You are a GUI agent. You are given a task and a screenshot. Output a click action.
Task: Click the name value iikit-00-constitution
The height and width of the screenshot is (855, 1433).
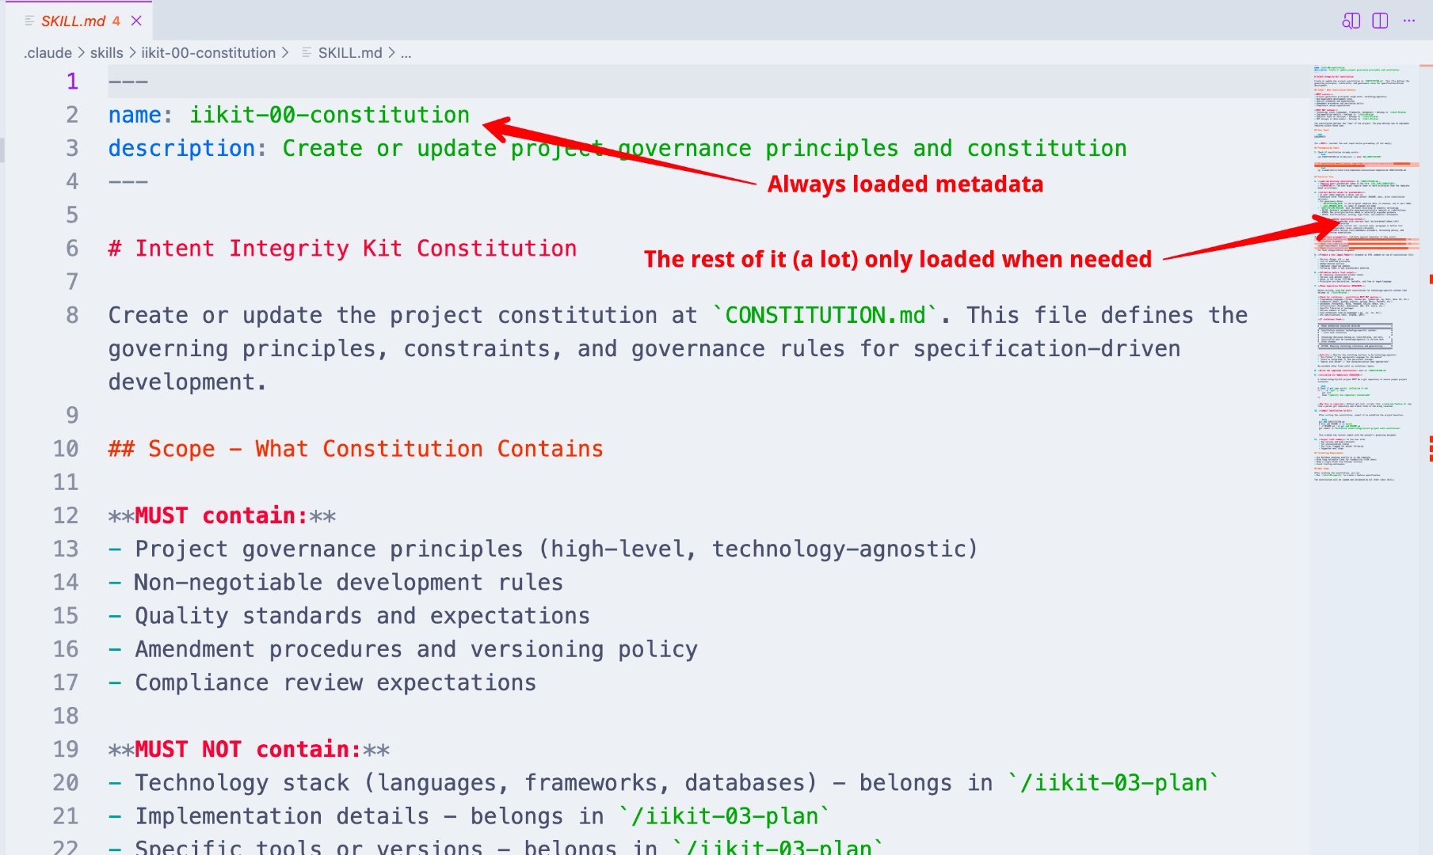click(x=329, y=115)
